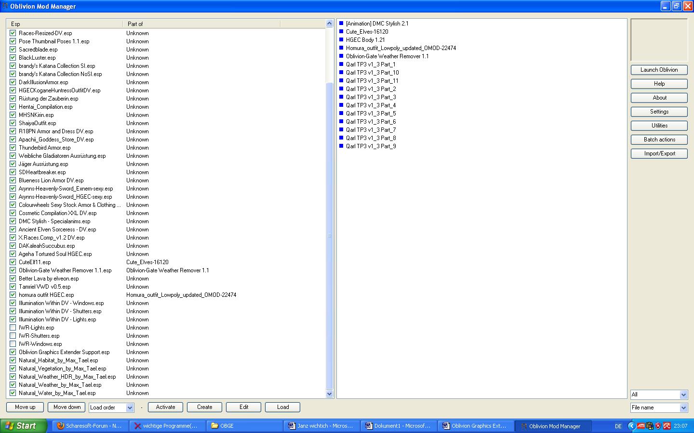Viewport: 694px width, 433px height.
Task: Click the blue square icon beside HGEC Body 1.21
Action: [341, 40]
